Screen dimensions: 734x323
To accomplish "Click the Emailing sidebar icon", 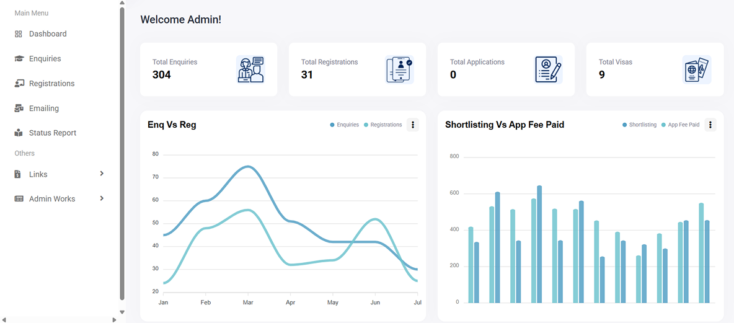I will (19, 108).
